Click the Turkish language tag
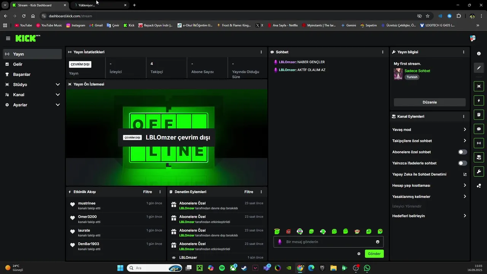This screenshot has height=274, width=487. click(412, 77)
